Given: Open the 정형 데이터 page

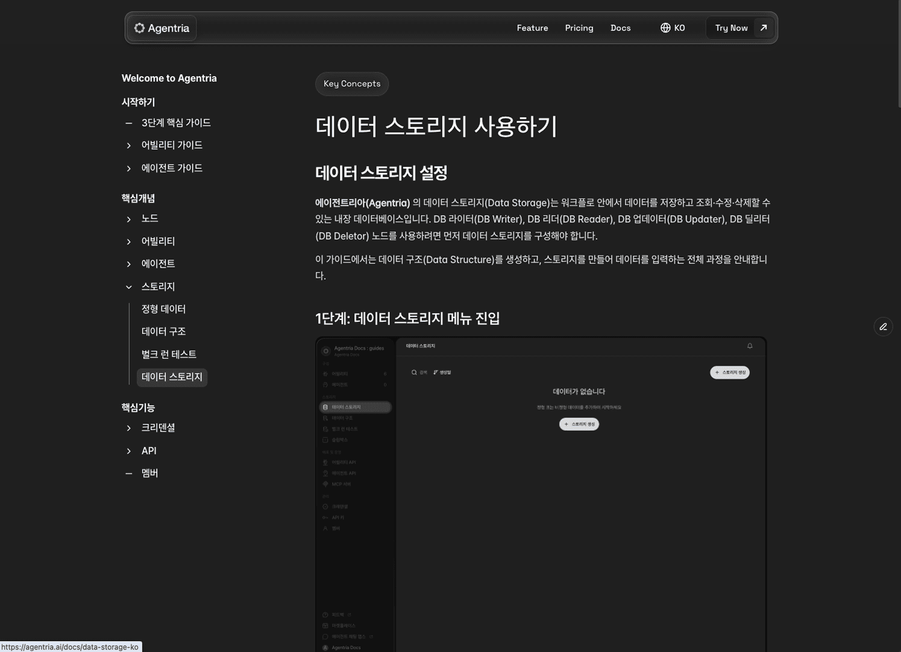Looking at the screenshot, I should (163, 309).
